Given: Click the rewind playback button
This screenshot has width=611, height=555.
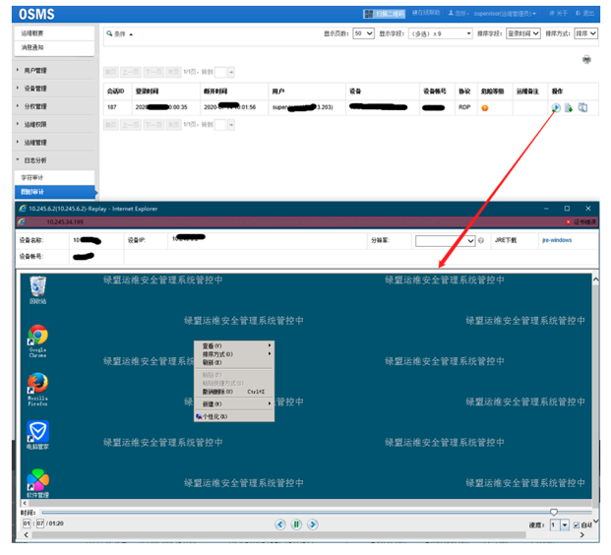Looking at the screenshot, I should tap(280, 524).
